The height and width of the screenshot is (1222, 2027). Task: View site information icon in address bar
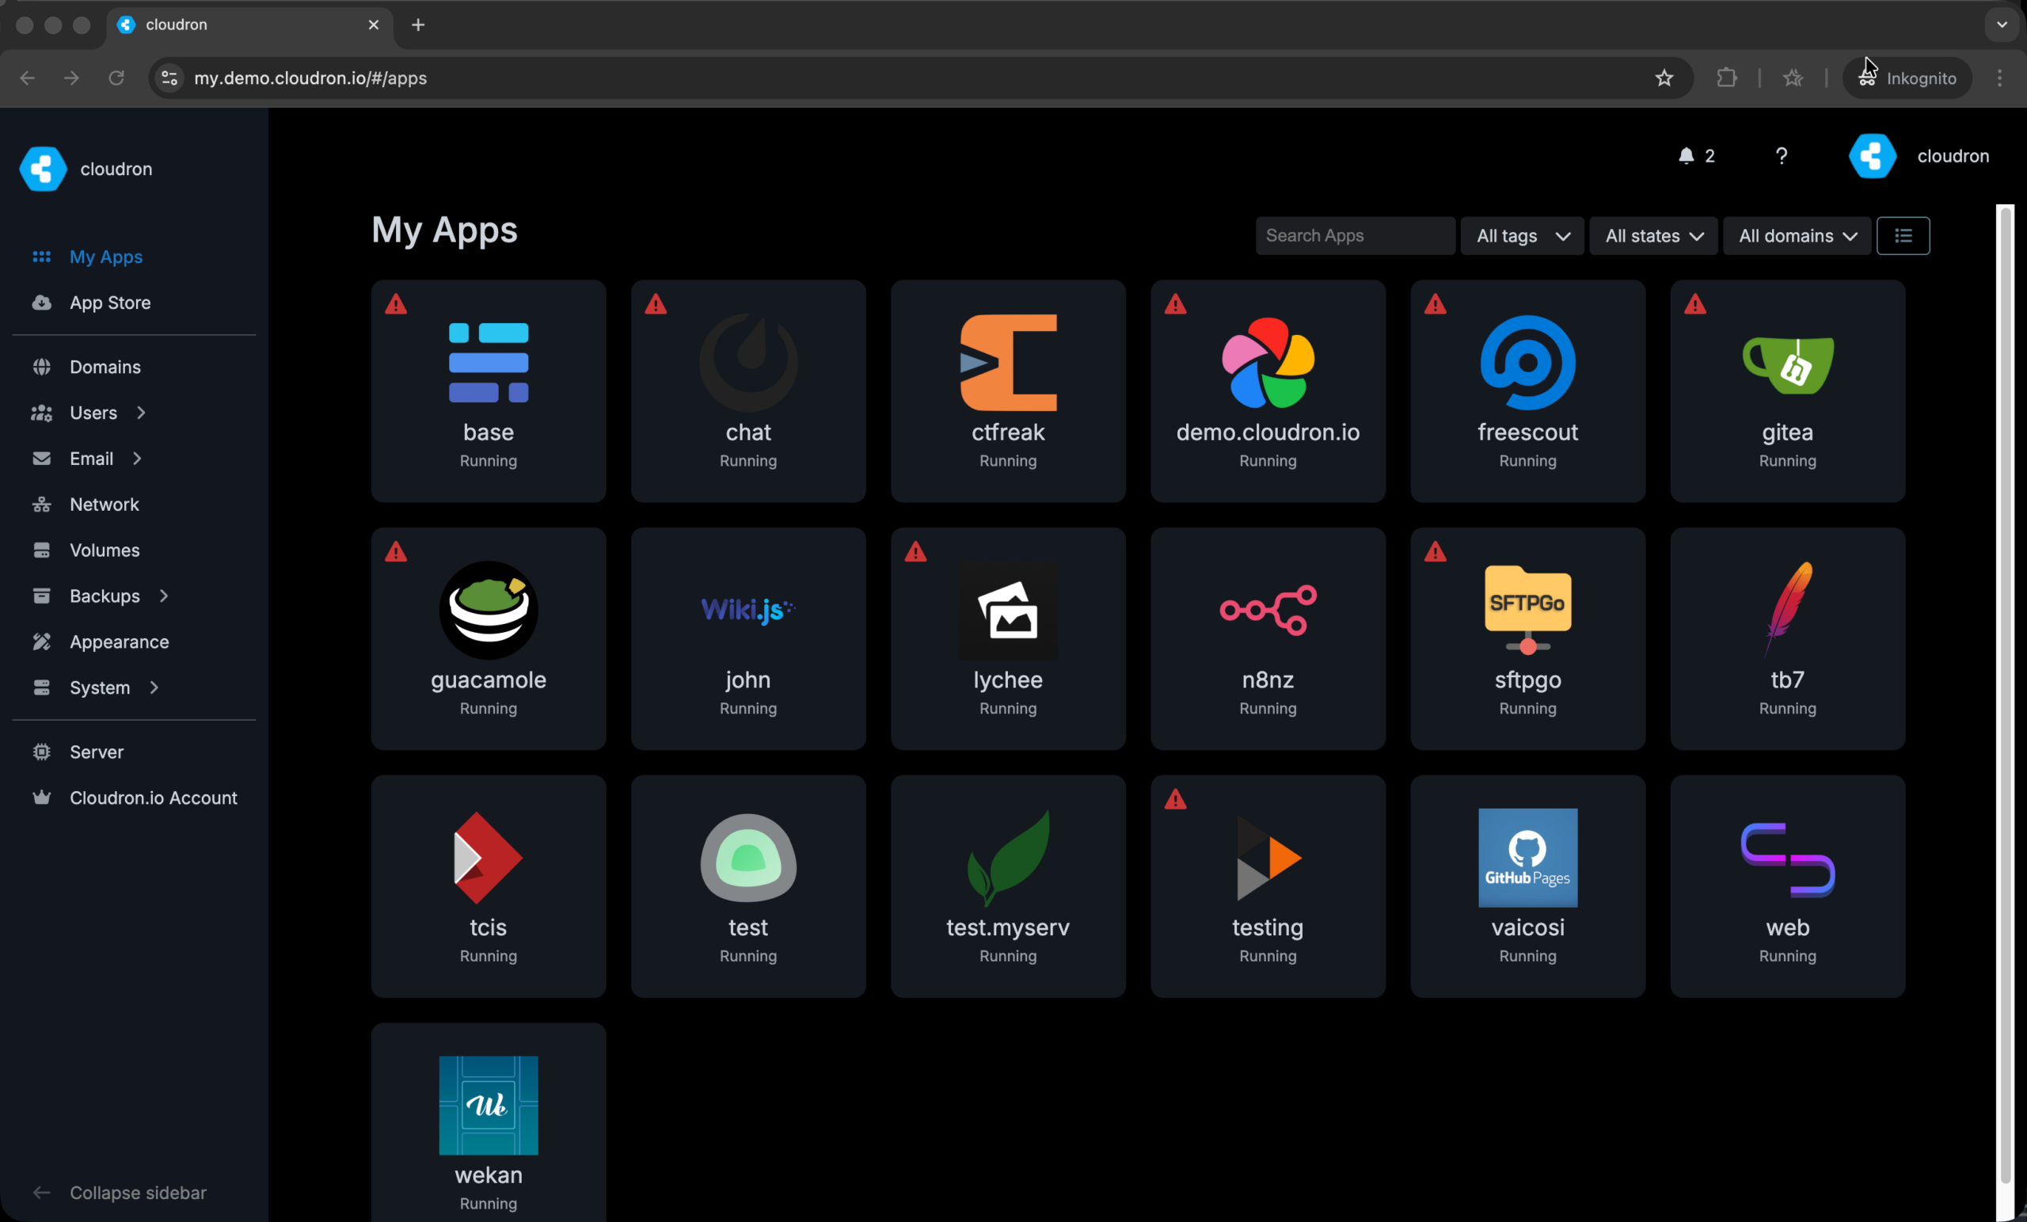click(169, 78)
